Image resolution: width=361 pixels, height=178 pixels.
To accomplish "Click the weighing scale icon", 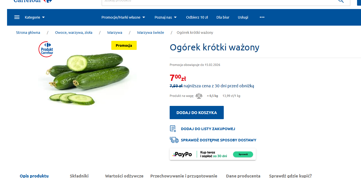I will pos(199,96).
